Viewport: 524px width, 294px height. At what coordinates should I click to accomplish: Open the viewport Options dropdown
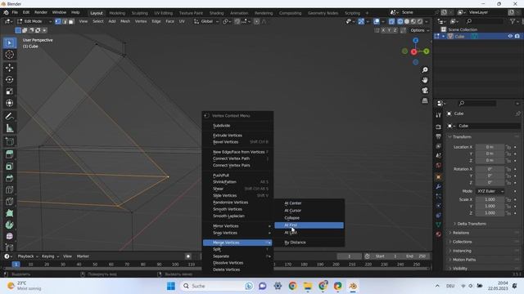click(420, 30)
